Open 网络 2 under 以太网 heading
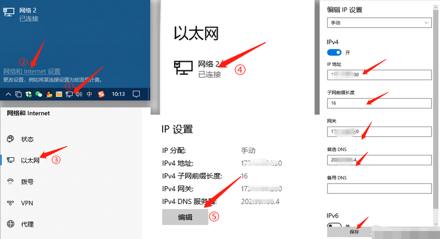The width and height of the screenshot is (440, 239). point(209,64)
